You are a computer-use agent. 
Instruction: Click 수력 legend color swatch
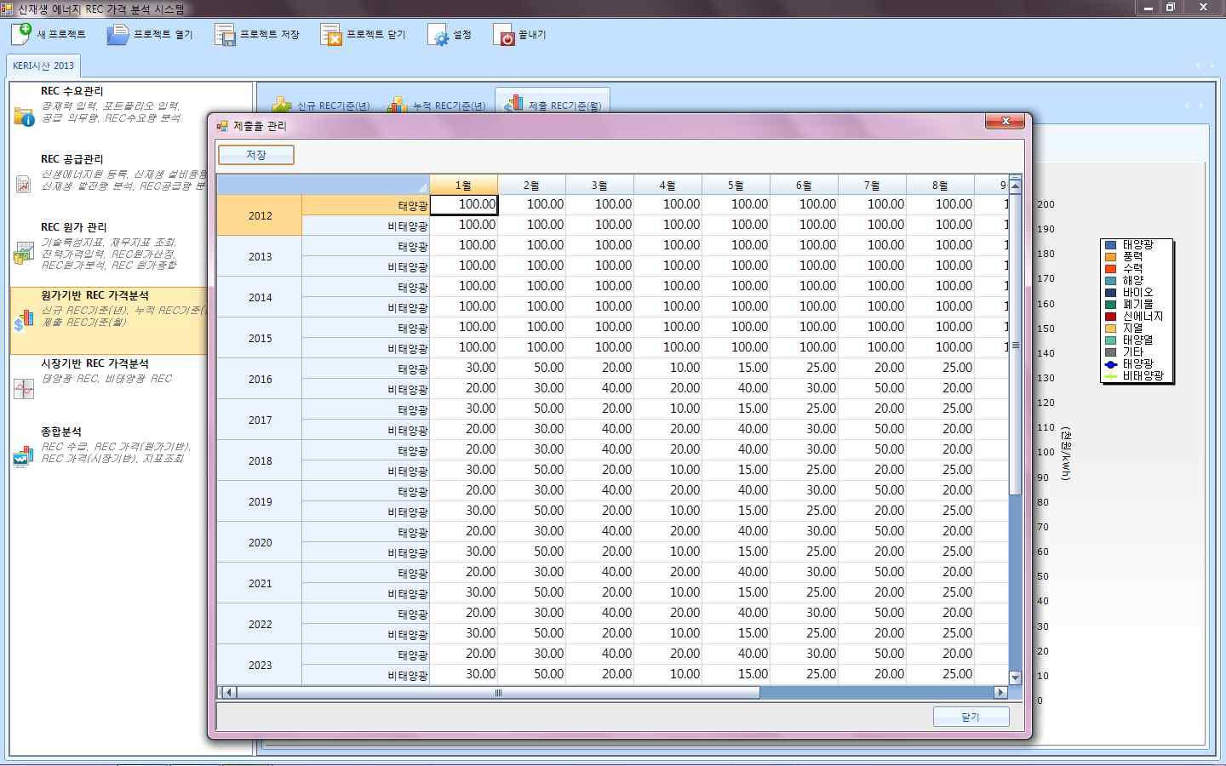1110,268
